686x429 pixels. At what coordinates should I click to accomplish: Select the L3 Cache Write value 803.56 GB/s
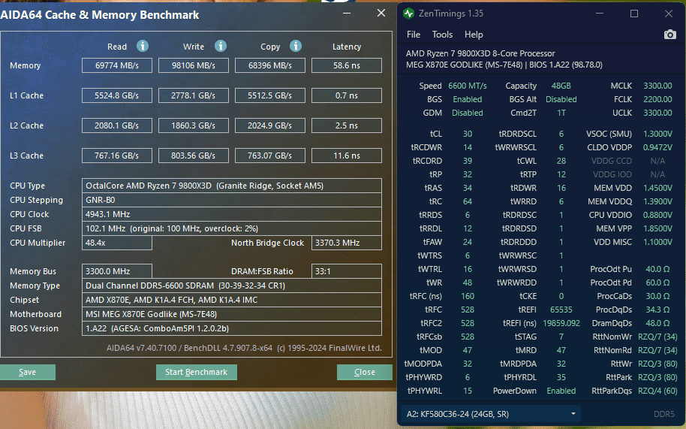194,156
